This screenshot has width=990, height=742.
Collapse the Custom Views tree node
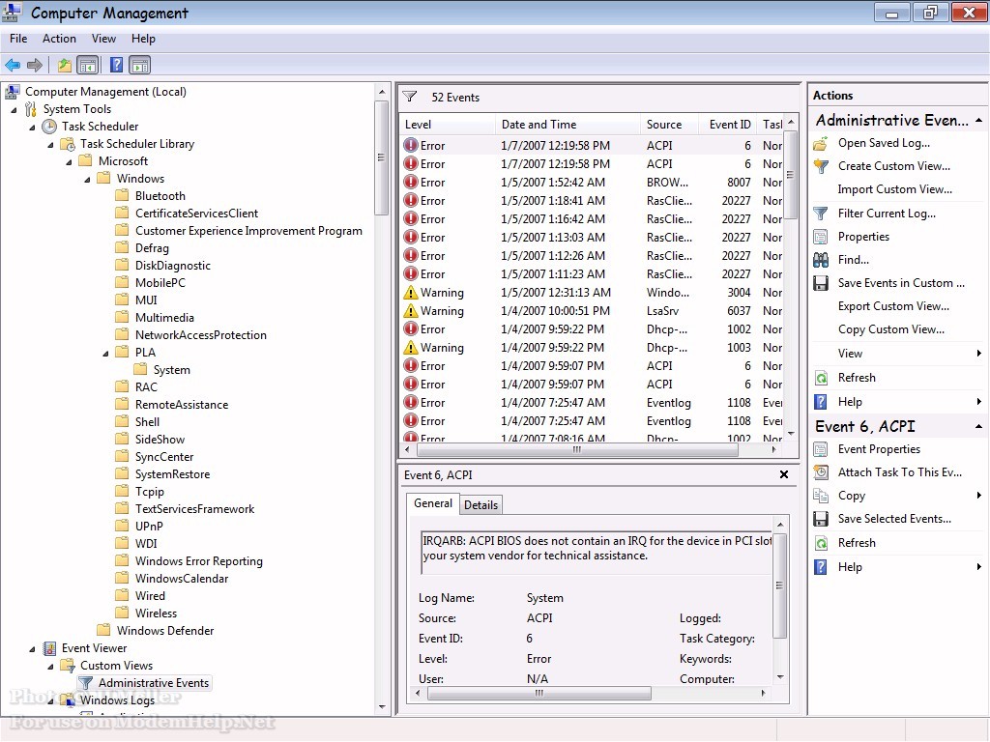tap(50, 667)
